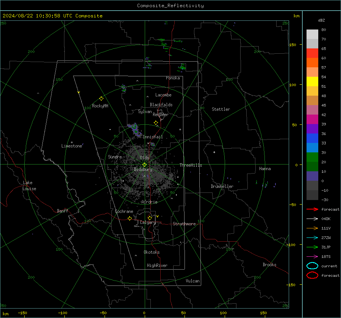The image size is (341, 318).
Task: Click the asterisk marker east of Innisfail
Action: click(x=180, y=130)
